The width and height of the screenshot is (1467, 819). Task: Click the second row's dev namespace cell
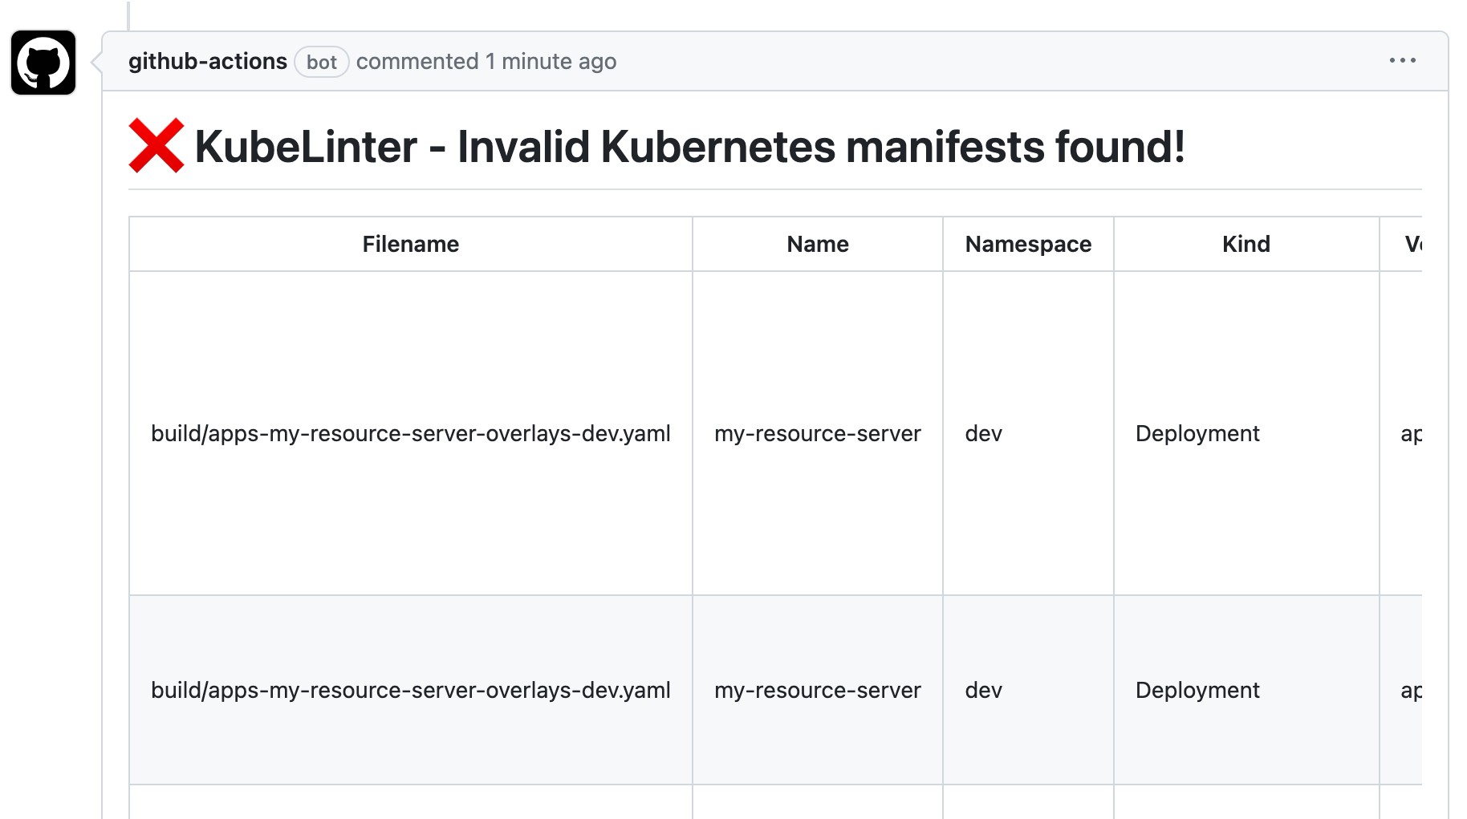click(983, 690)
